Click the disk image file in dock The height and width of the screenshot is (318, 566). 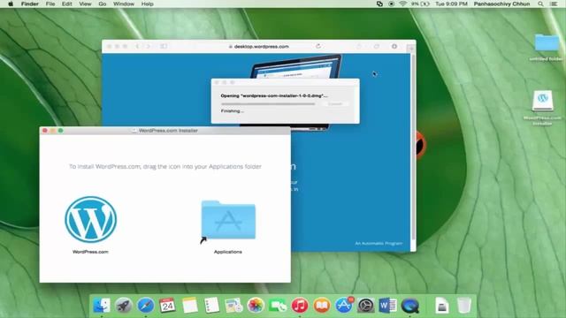[x=442, y=306]
